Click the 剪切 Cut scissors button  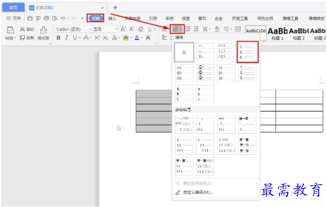(27, 29)
